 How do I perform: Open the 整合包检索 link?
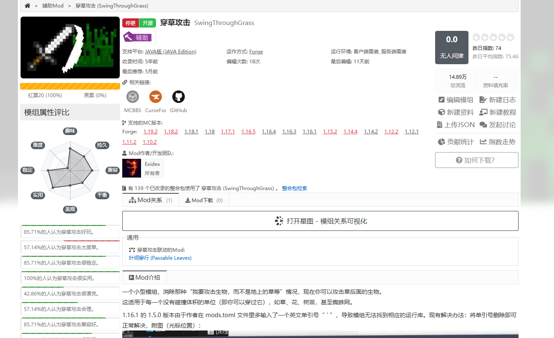tap(295, 188)
